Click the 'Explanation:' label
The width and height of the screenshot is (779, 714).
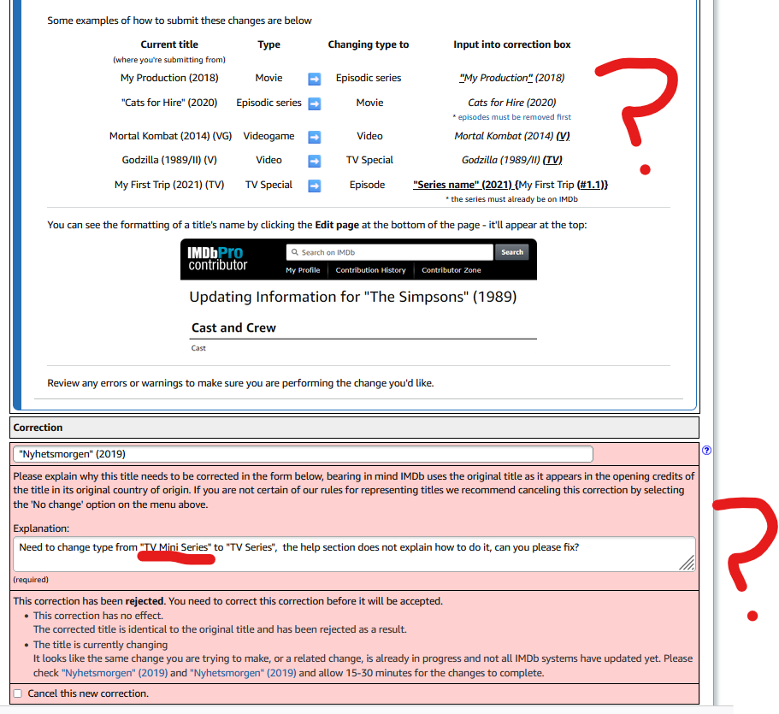(x=41, y=528)
